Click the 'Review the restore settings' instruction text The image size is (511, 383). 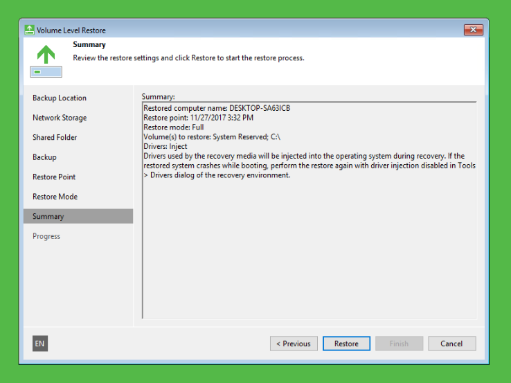click(x=188, y=58)
